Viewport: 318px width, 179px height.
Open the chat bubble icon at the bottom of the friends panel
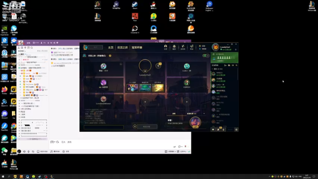213,130
